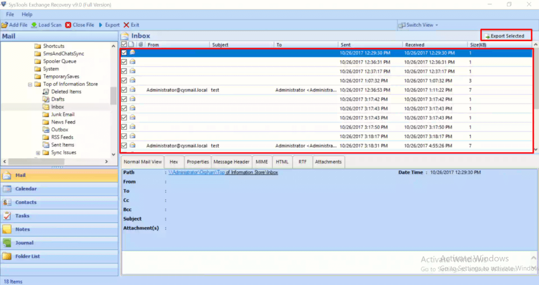Open the Switch View dropdown arrow
The height and width of the screenshot is (285, 539).
tap(437, 25)
